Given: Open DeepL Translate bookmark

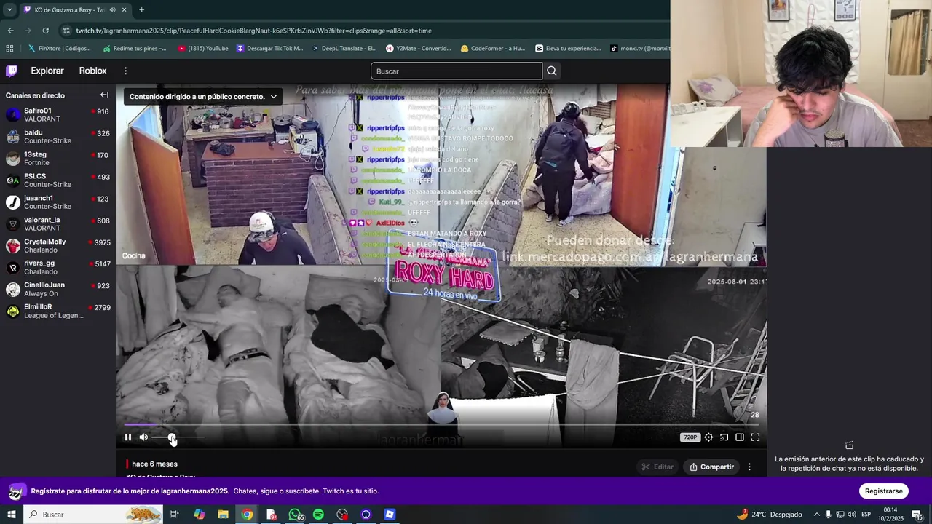Looking at the screenshot, I should click(x=344, y=49).
